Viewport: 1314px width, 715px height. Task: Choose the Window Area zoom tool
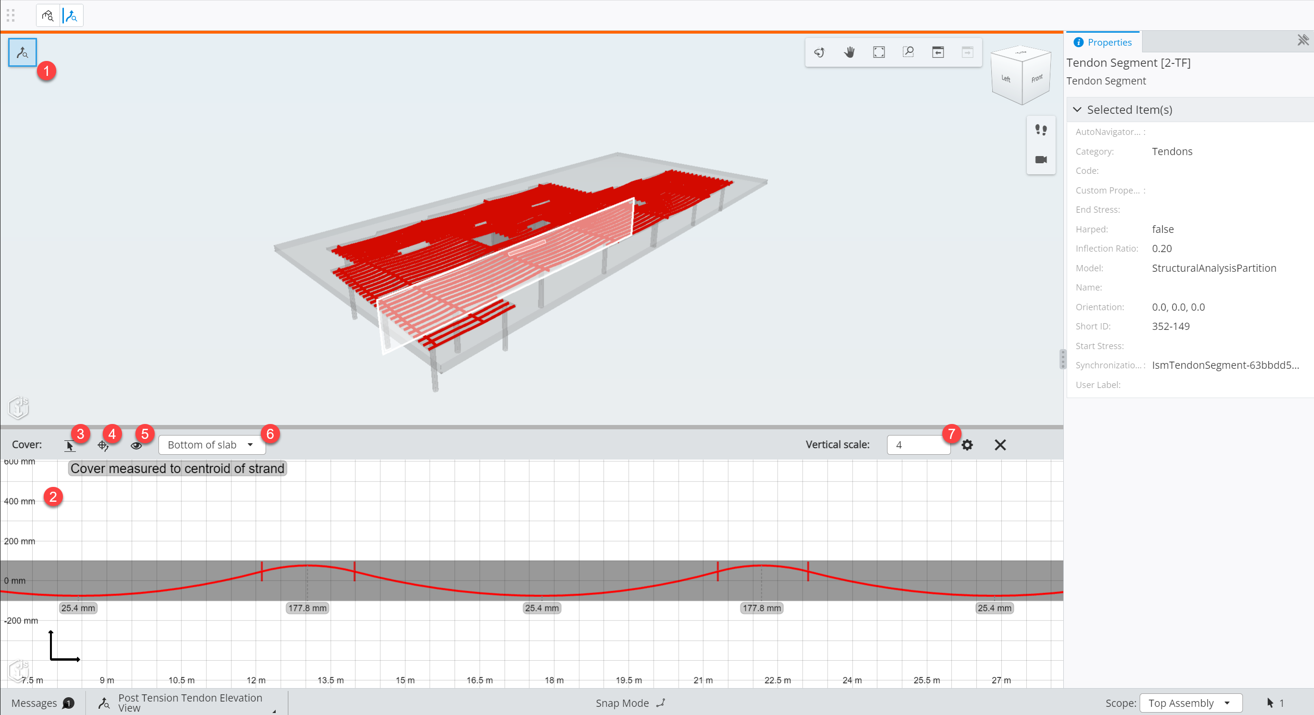click(908, 52)
